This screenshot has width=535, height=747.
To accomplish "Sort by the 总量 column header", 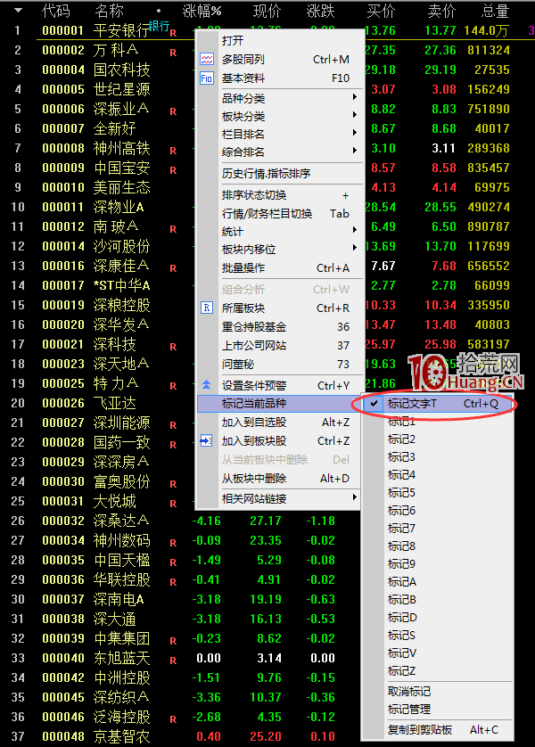I will 495,11.
